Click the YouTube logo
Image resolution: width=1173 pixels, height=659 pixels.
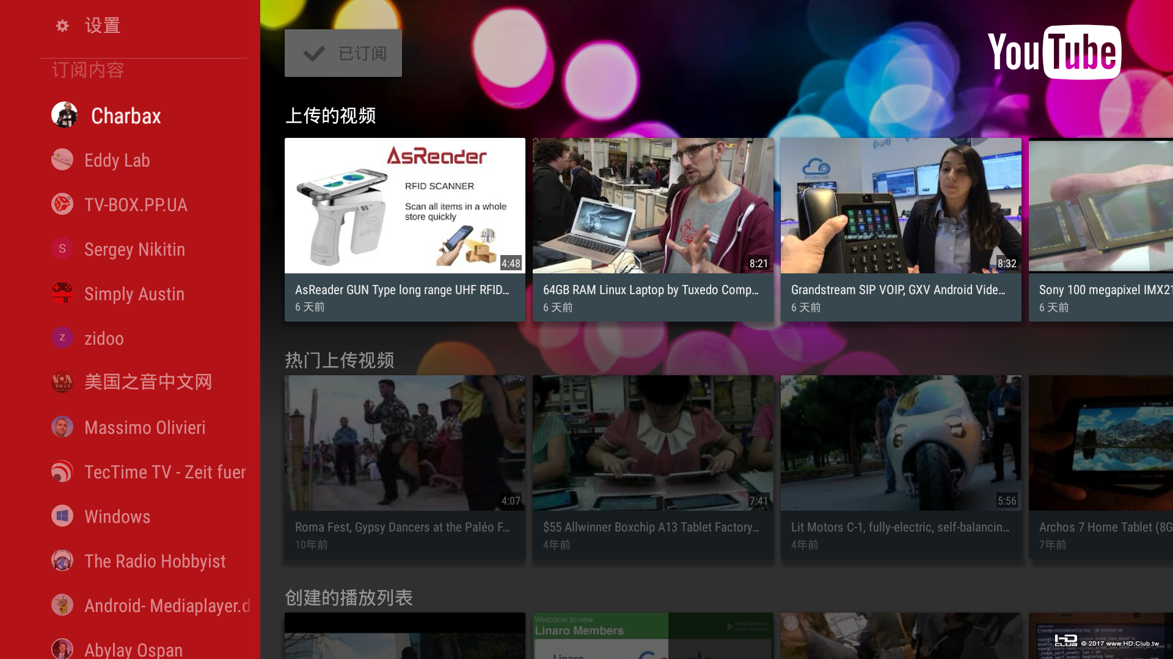pos(1054,52)
